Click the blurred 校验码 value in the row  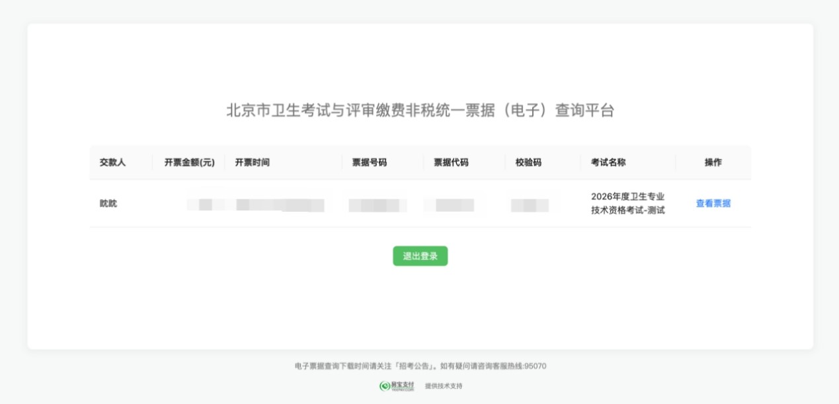[530, 205]
